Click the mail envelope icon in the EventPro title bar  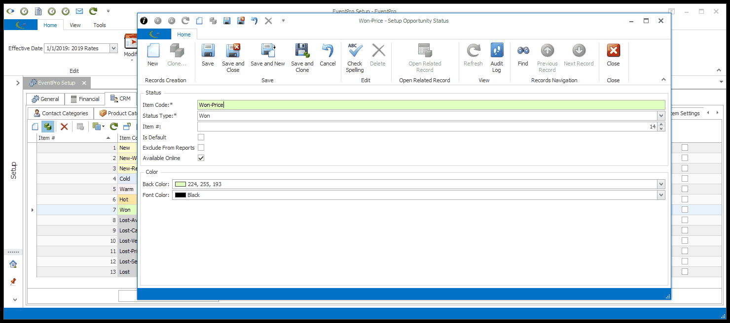[x=79, y=11]
